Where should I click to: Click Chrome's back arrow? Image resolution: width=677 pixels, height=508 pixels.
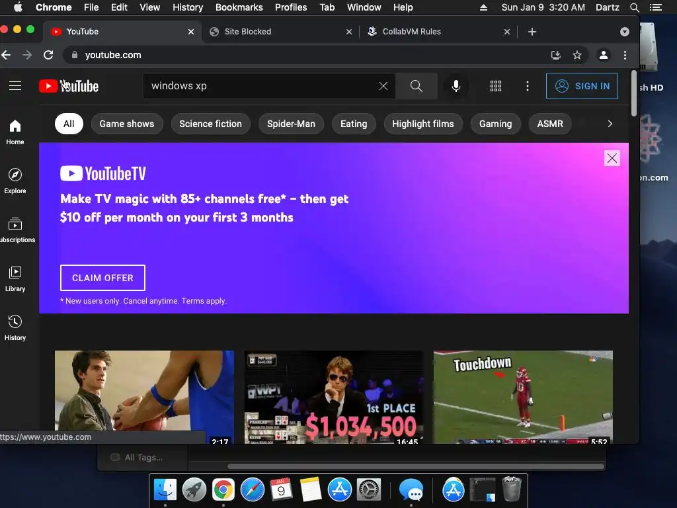[x=6, y=55]
